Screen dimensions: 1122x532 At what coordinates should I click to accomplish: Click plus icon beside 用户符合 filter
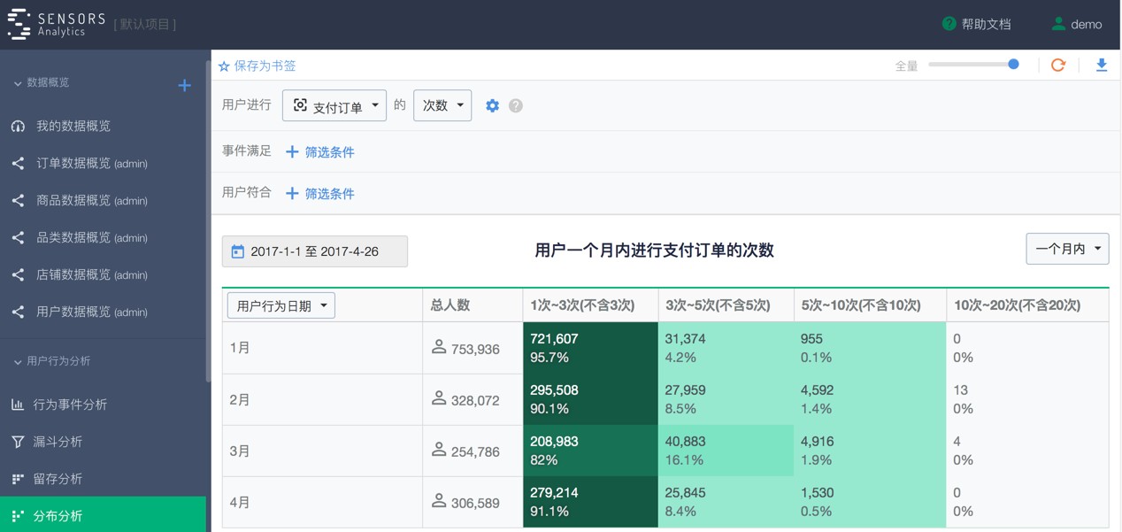pyautogui.click(x=292, y=193)
